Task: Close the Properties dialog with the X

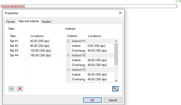Action: pos(120,13)
